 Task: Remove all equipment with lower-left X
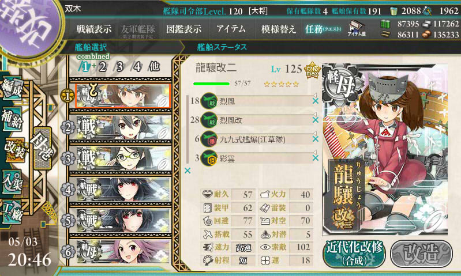[x=188, y=171]
